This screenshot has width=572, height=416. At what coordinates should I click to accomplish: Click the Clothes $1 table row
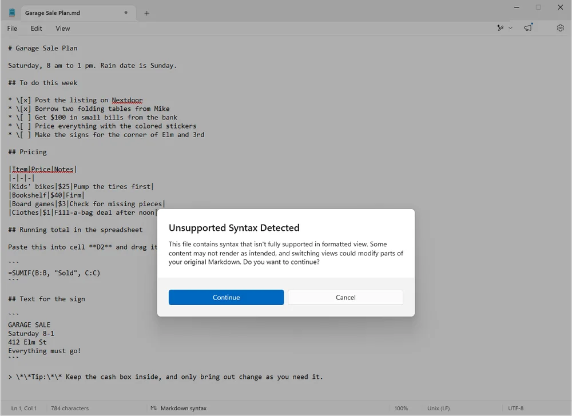coord(82,213)
